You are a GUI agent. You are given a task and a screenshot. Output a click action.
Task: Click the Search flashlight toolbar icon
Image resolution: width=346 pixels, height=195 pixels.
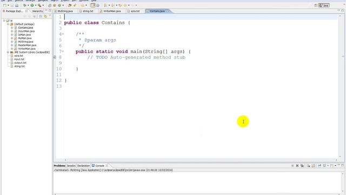(75, 5)
